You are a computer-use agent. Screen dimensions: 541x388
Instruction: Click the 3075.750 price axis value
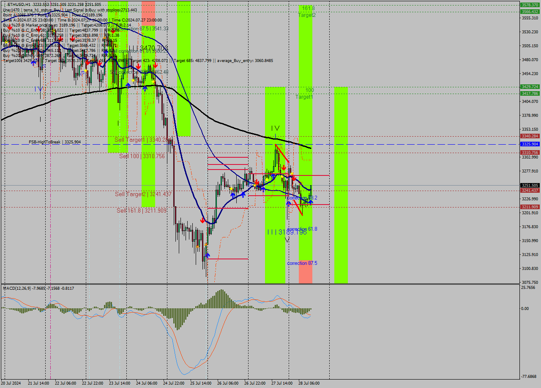pyautogui.click(x=530, y=282)
